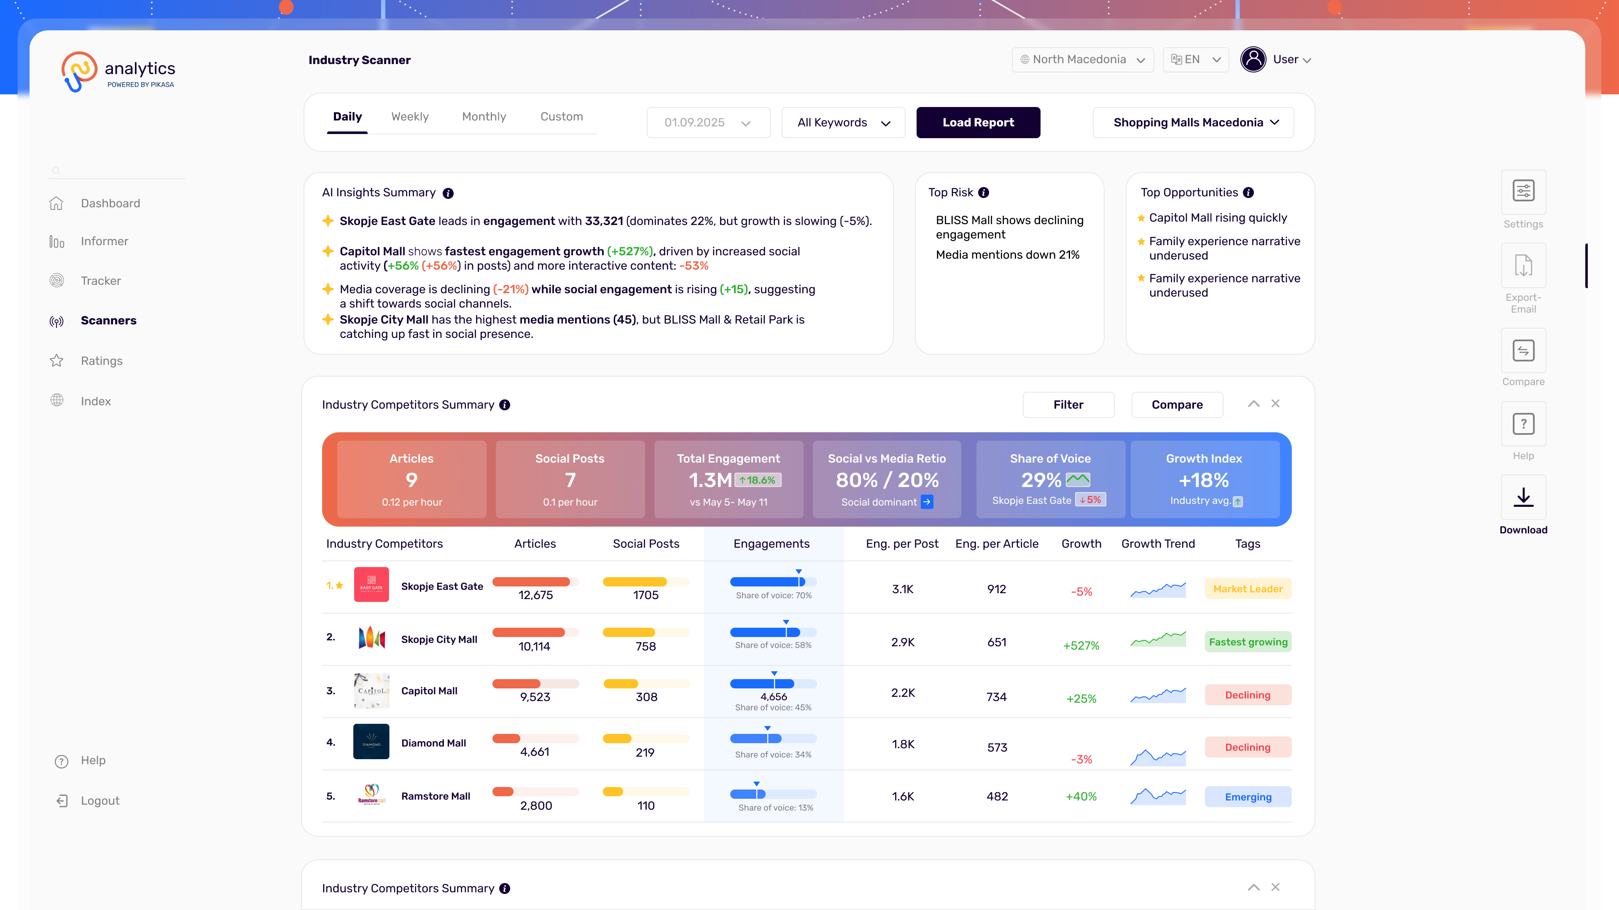Expand the User account menu
This screenshot has width=1619, height=910.
coord(1292,60)
